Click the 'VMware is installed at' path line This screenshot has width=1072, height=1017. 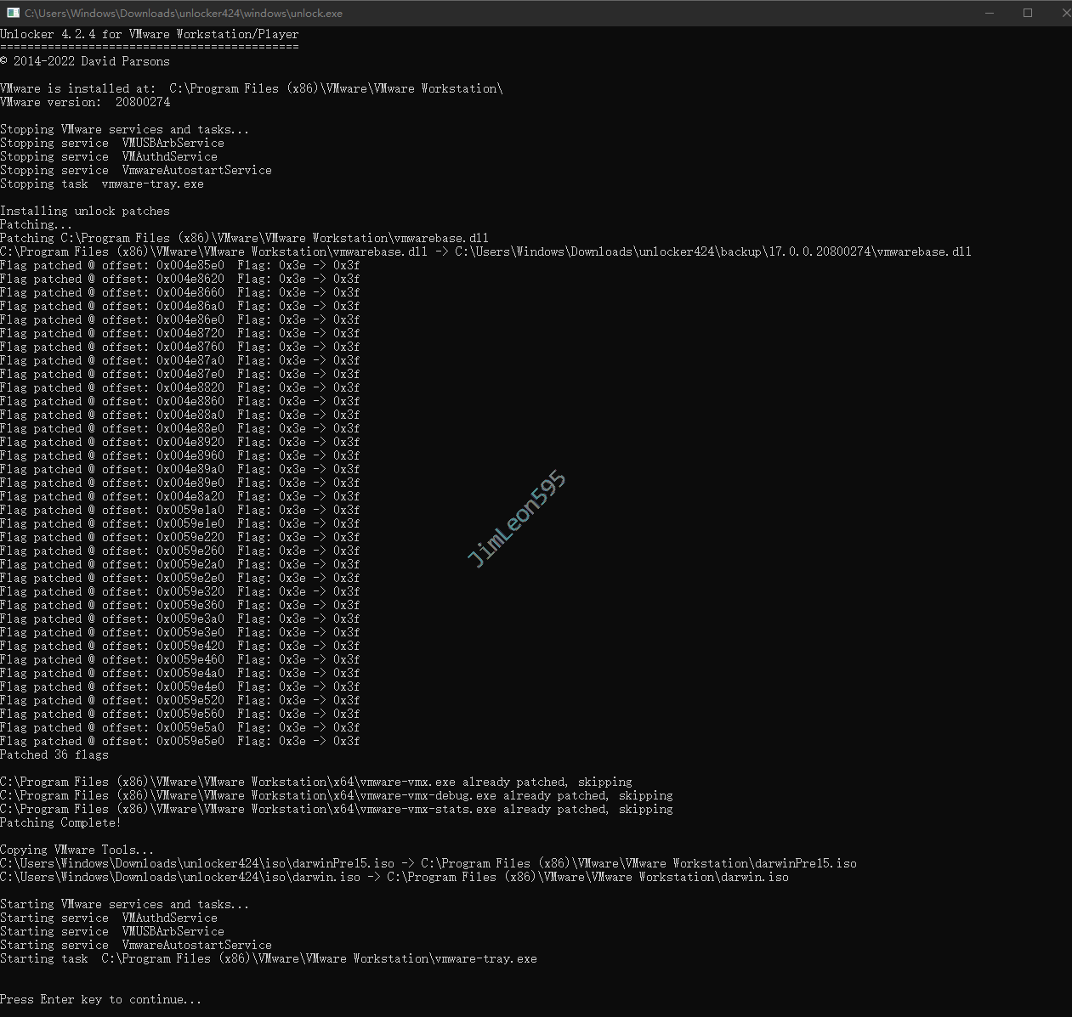[252, 89]
